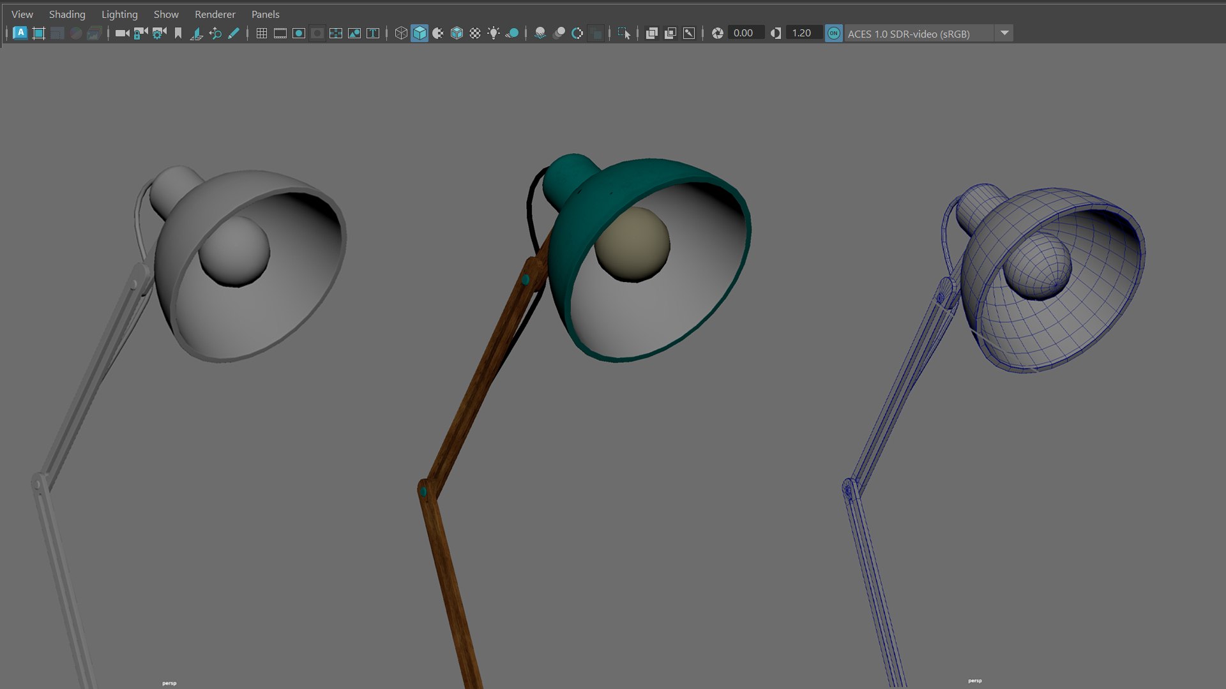This screenshot has width=1226, height=689.
Task: Click ACES 1.0 SDR-video (sRGB) label
Action: pyautogui.click(x=909, y=34)
